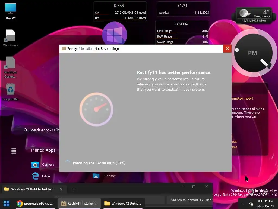Click the PM analog clock widget
This screenshot has height=209, width=278.
(253, 53)
